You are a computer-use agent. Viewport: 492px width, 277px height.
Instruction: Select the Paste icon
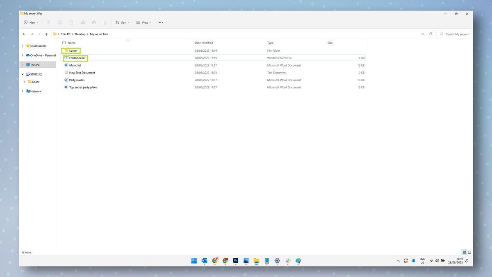71,22
